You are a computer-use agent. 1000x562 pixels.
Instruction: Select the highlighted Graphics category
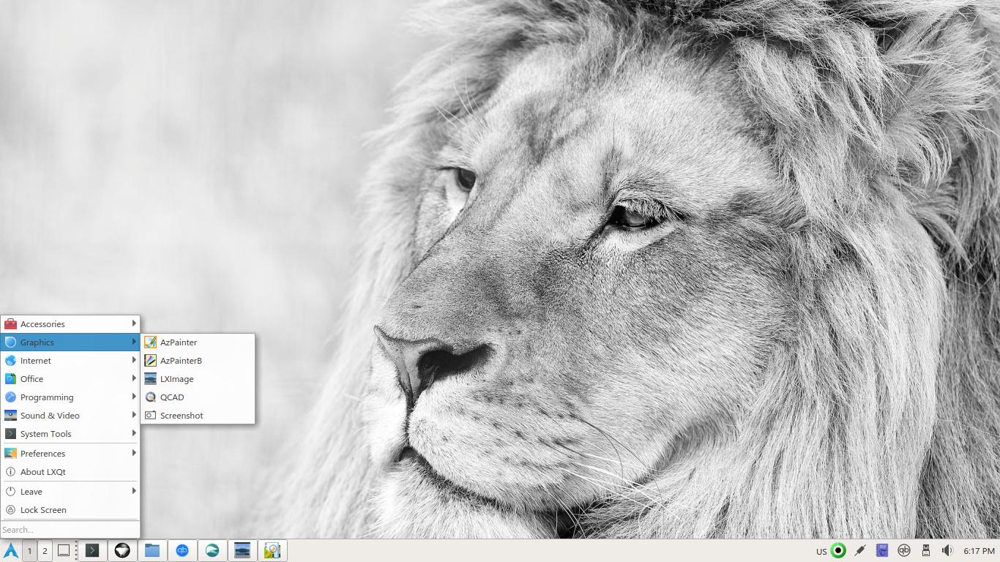[70, 342]
